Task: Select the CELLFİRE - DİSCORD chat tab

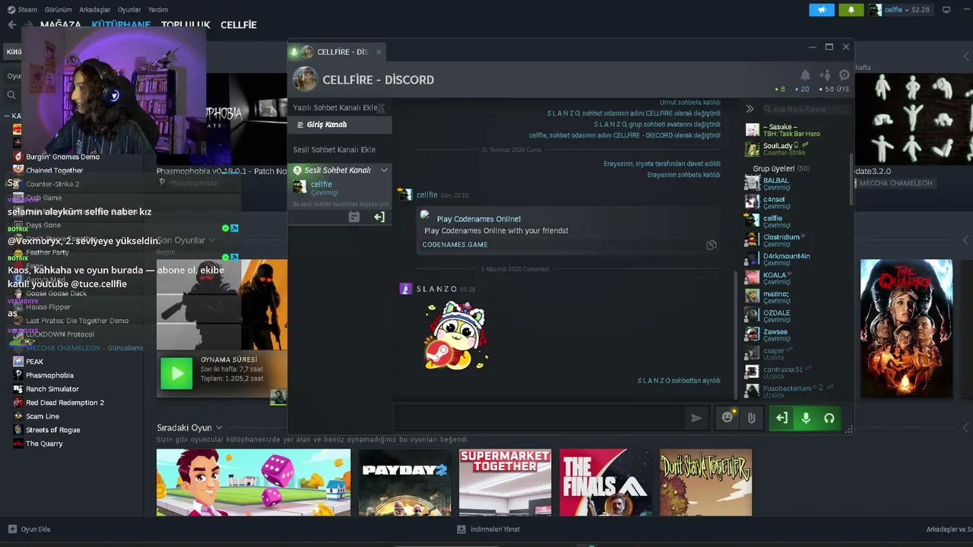Action: tap(338, 52)
